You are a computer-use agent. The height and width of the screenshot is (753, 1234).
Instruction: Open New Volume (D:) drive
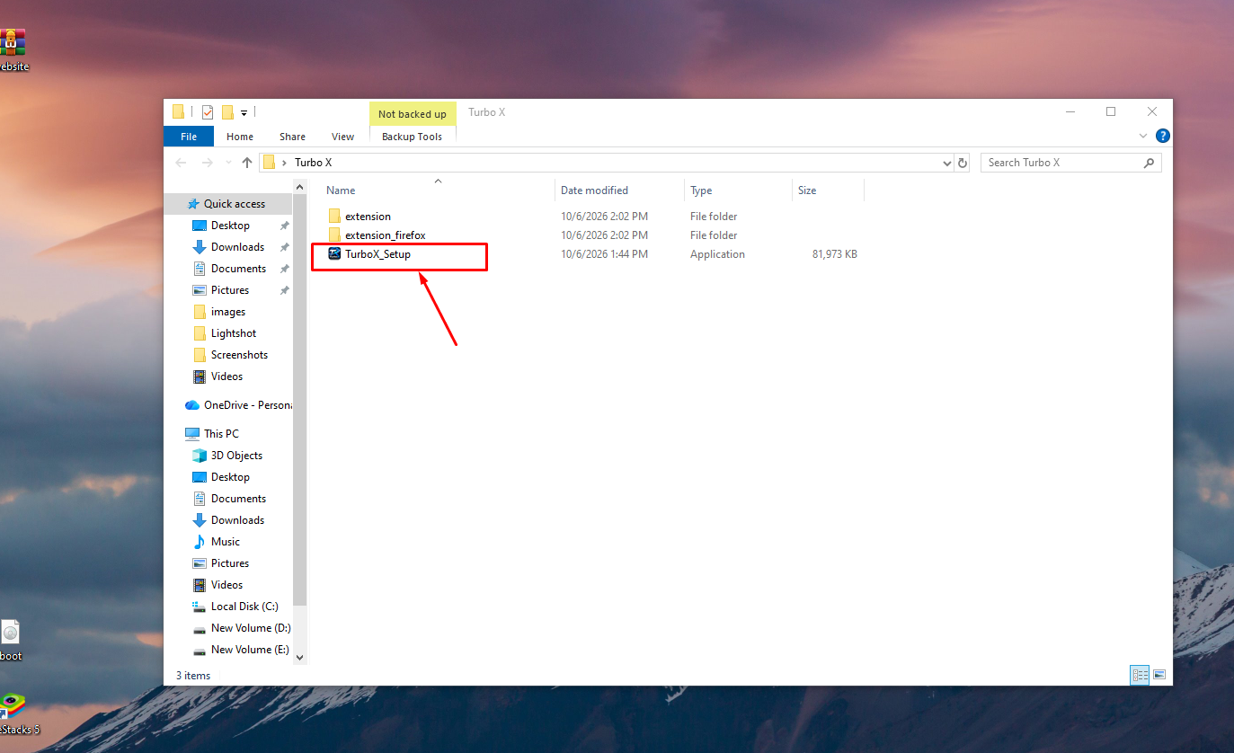pyautogui.click(x=241, y=628)
